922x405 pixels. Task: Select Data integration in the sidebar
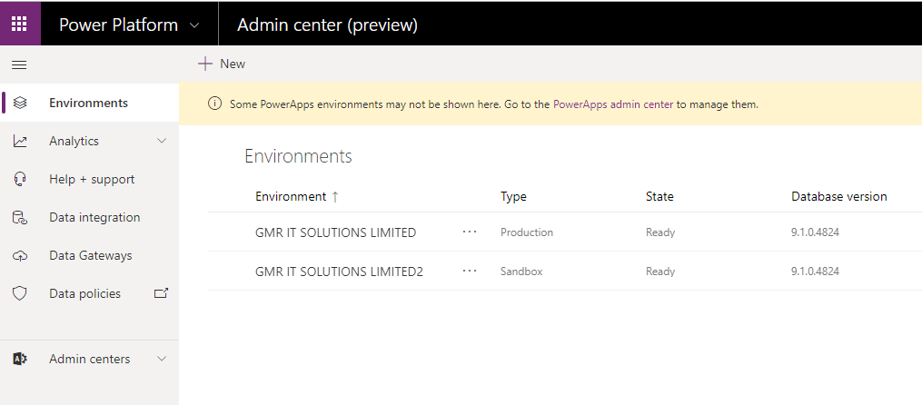click(94, 217)
